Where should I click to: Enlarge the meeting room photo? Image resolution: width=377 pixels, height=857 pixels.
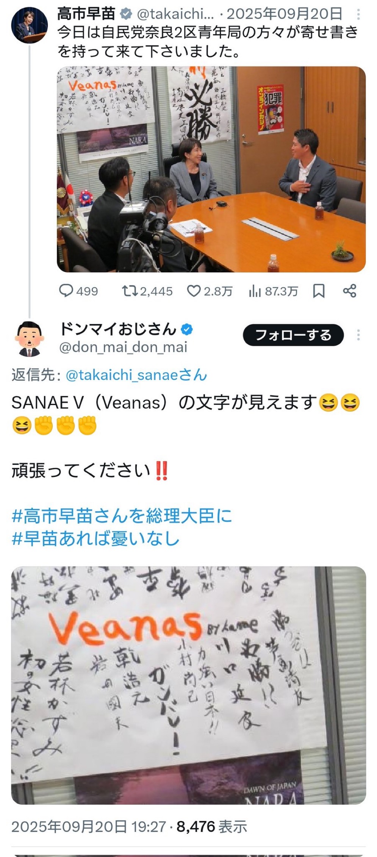pos(211,169)
